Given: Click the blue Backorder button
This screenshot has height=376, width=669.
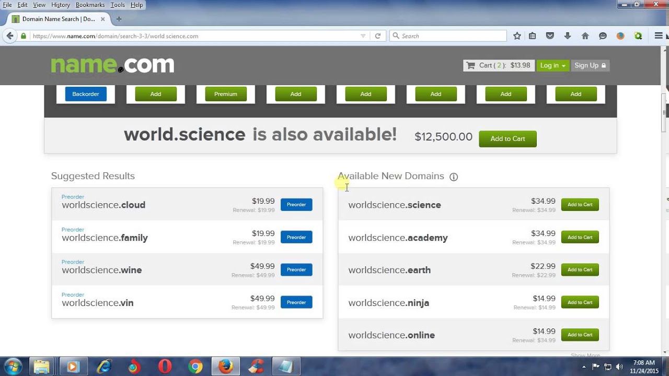Looking at the screenshot, I should [x=86, y=94].
